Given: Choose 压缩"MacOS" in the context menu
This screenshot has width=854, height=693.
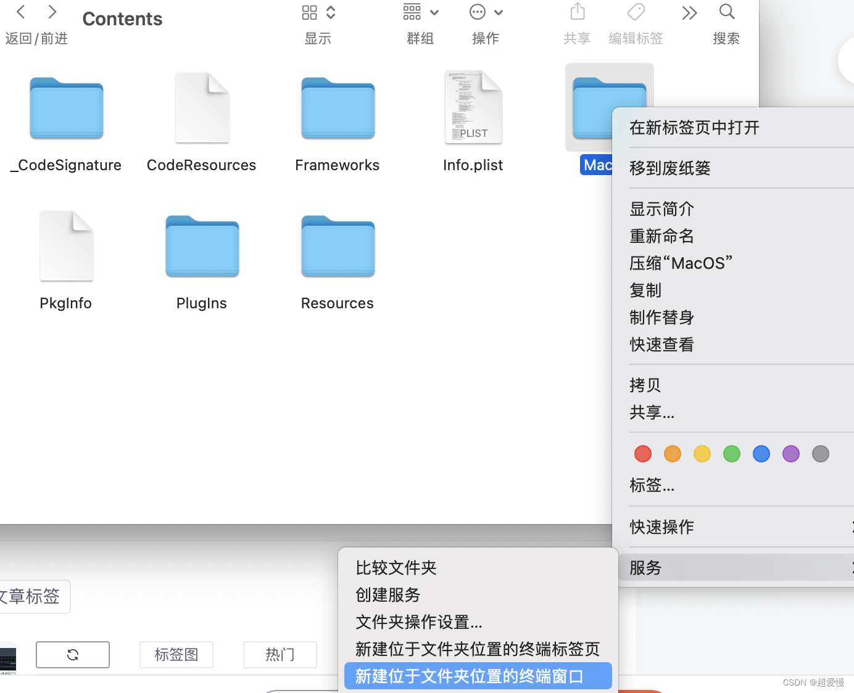Looking at the screenshot, I should pyautogui.click(x=681, y=263).
